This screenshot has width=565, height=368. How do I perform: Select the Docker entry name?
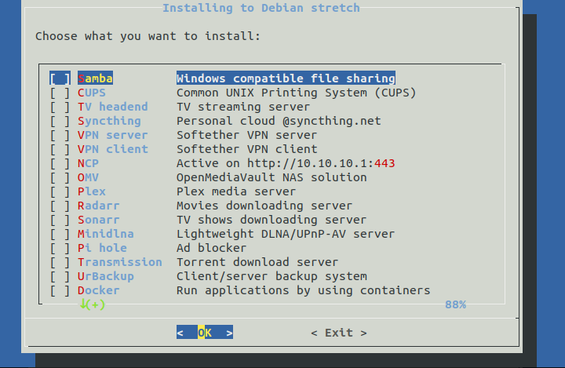coord(98,290)
